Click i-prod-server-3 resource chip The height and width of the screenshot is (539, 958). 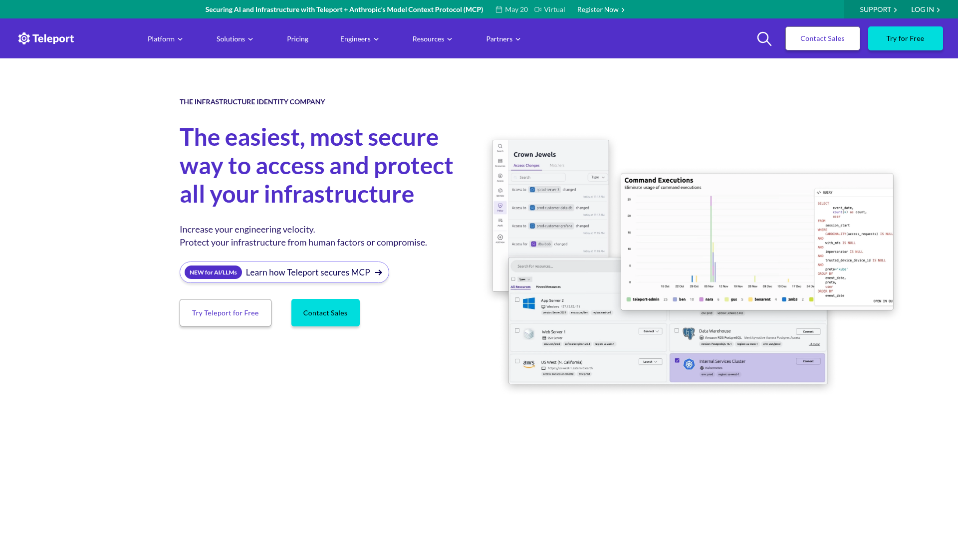point(544,190)
